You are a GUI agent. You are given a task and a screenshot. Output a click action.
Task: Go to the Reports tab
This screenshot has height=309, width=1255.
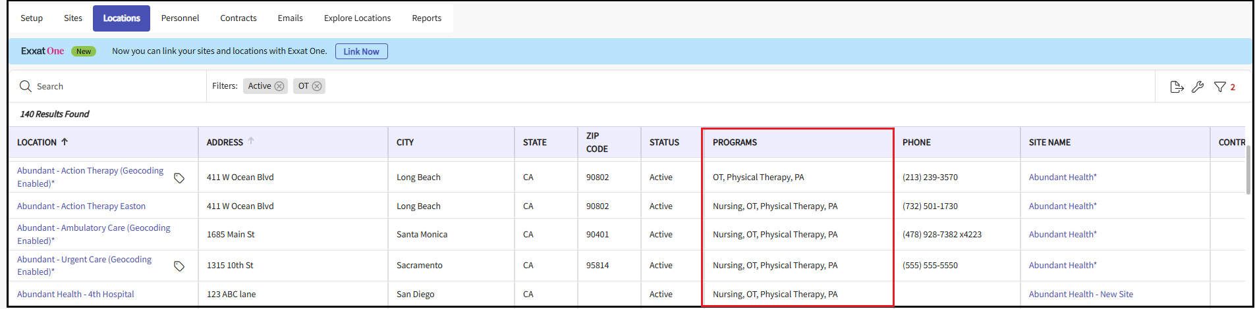(426, 18)
